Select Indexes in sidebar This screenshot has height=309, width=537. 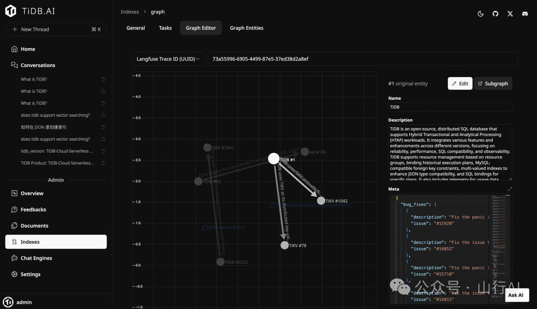coord(56,241)
